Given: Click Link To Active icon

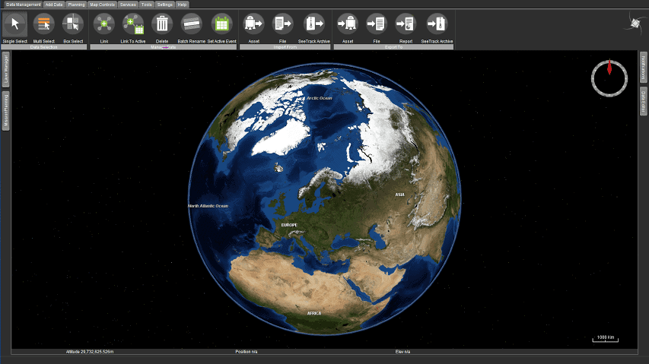Looking at the screenshot, I should coord(133,24).
